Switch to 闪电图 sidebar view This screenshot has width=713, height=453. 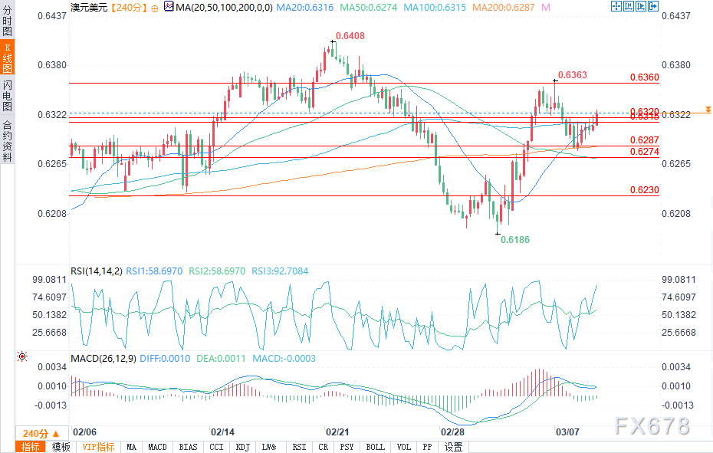click(7, 96)
